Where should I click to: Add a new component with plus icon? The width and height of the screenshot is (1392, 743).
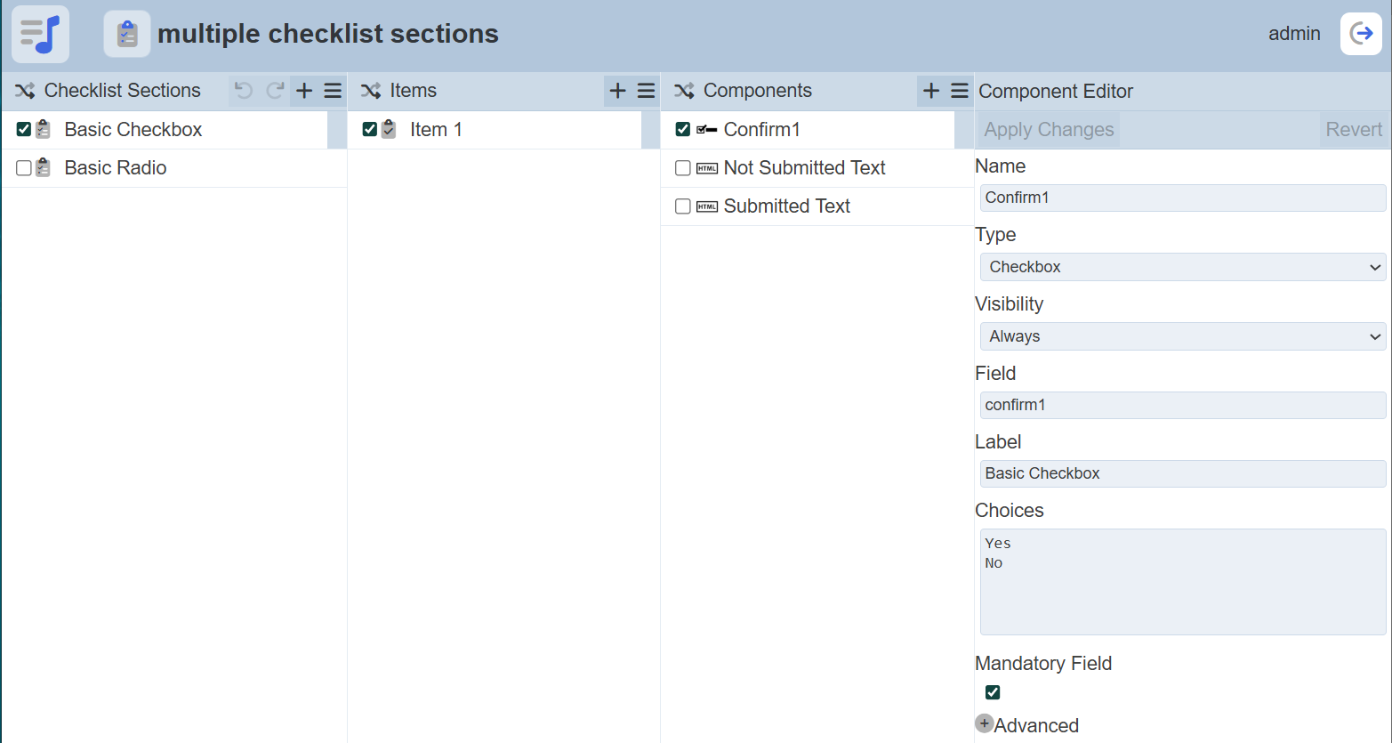[931, 91]
